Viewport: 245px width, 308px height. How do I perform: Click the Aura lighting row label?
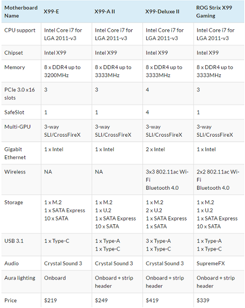[20, 278]
